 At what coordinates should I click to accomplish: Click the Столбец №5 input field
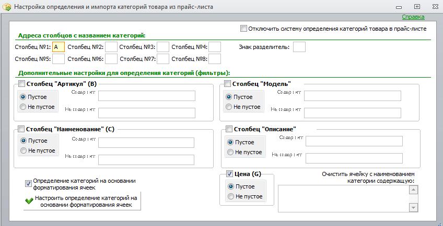[x=59, y=59]
